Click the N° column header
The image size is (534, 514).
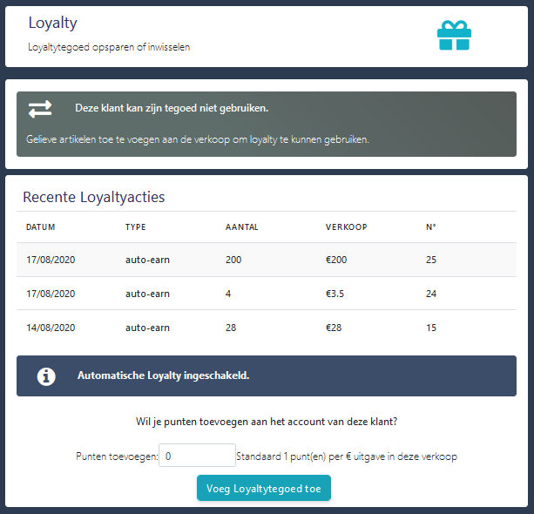click(431, 227)
